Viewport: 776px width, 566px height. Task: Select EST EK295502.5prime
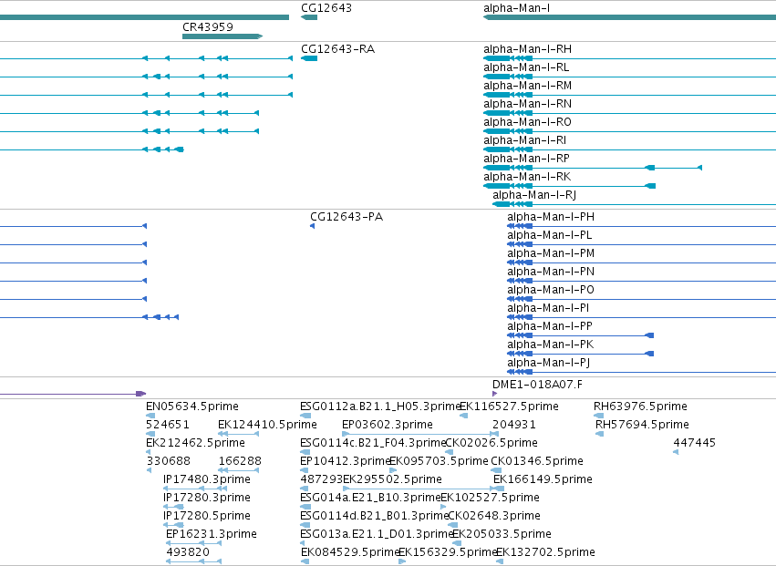392,479
